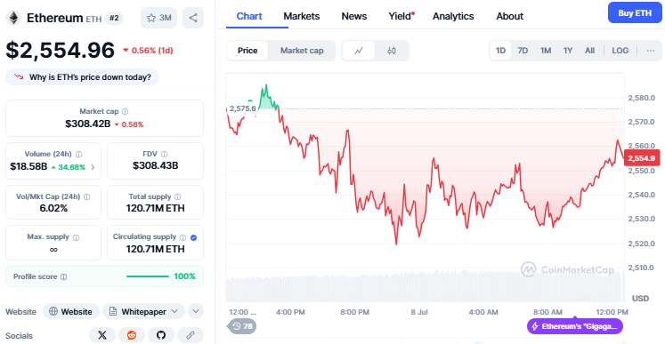Open the Reddit social link
This screenshot has height=344, width=665.
coord(132,335)
